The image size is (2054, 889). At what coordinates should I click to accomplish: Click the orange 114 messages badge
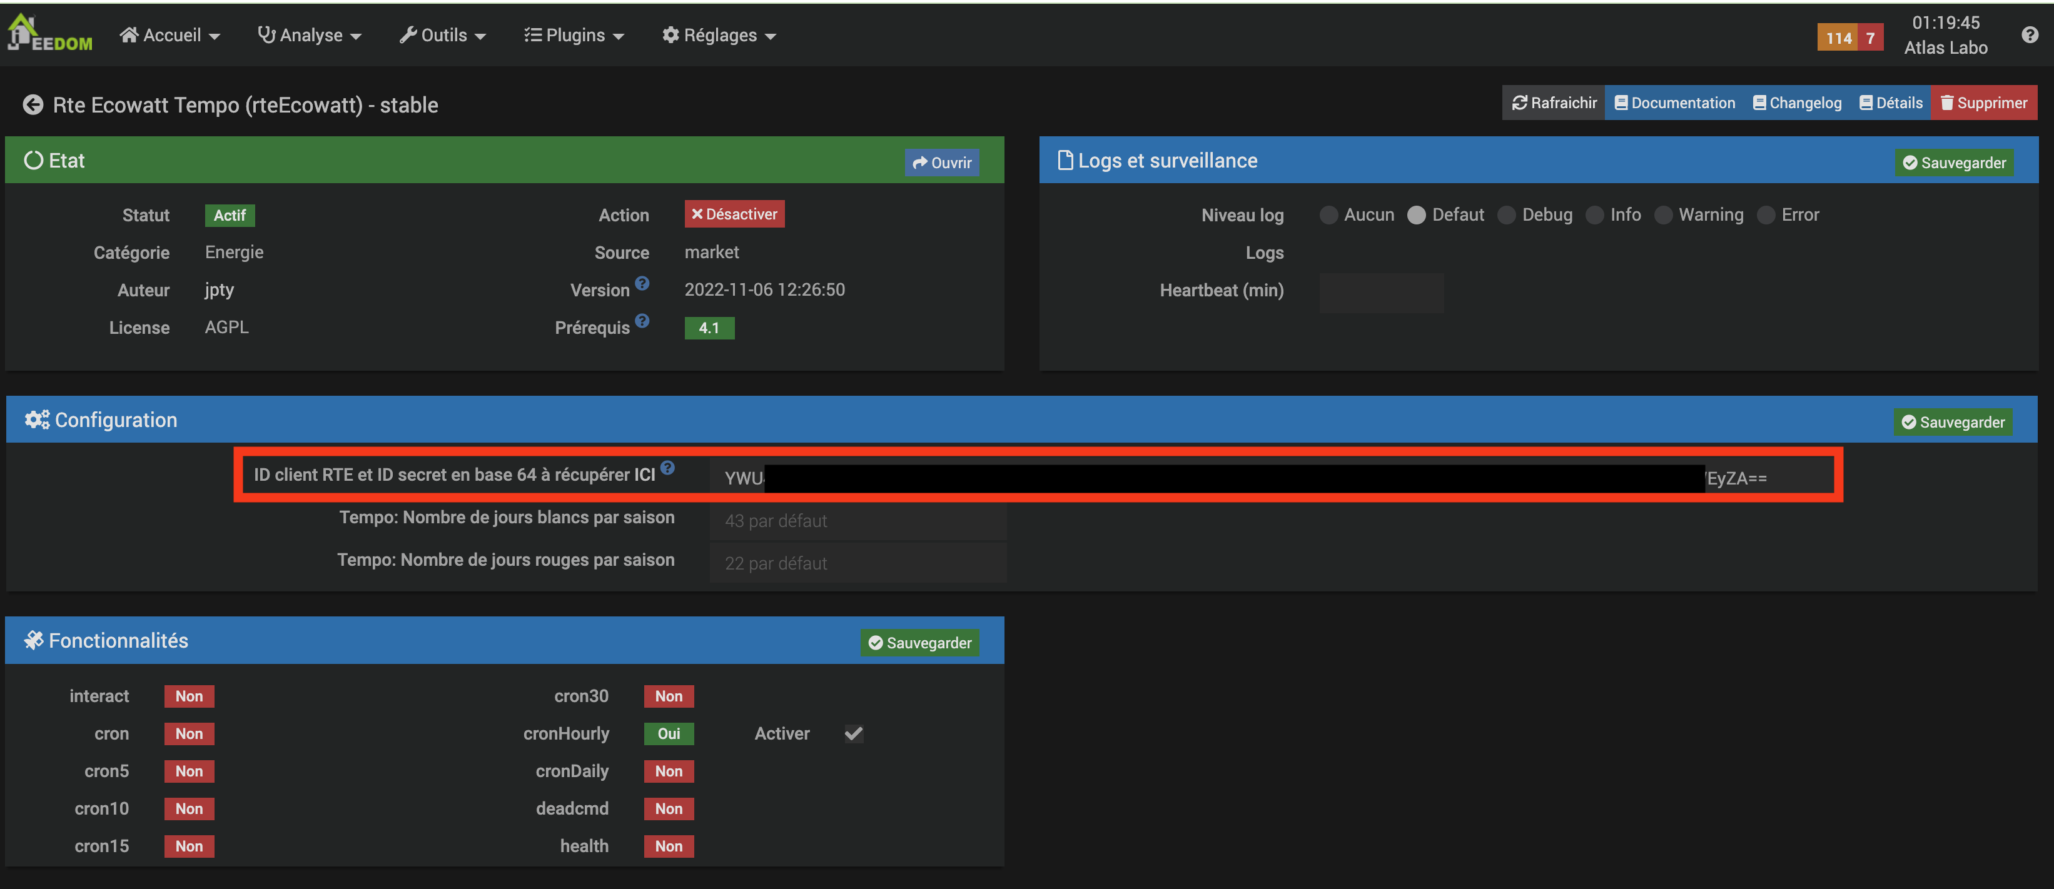point(1838,38)
